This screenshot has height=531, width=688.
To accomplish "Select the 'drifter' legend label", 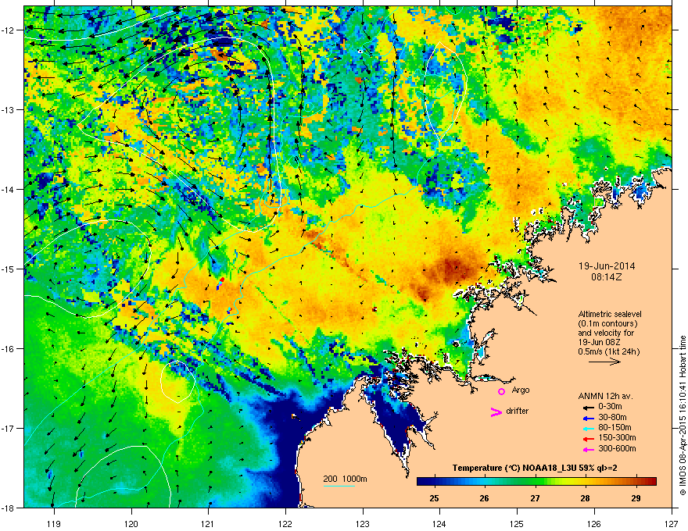I will [x=518, y=411].
